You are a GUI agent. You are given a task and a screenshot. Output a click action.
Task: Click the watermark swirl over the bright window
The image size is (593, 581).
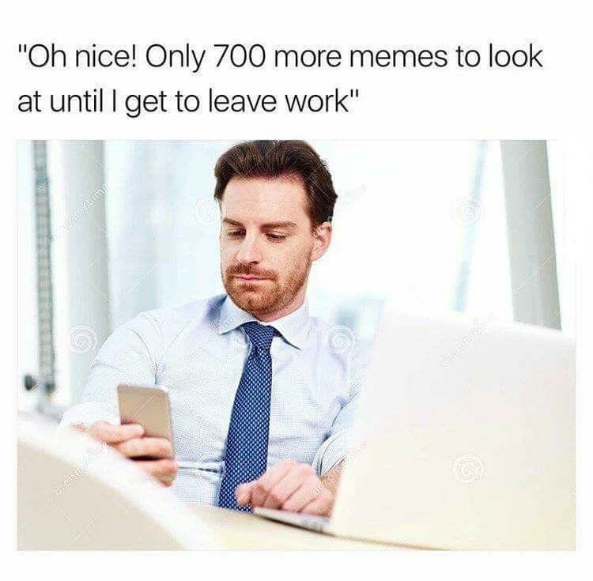pyautogui.click(x=470, y=210)
